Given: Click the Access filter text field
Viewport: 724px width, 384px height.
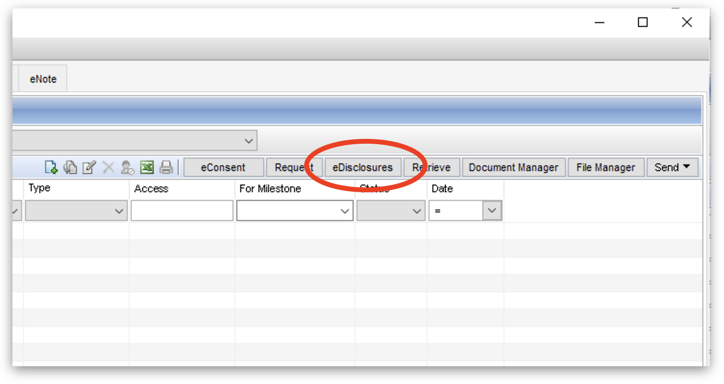Looking at the screenshot, I should pos(182,211).
